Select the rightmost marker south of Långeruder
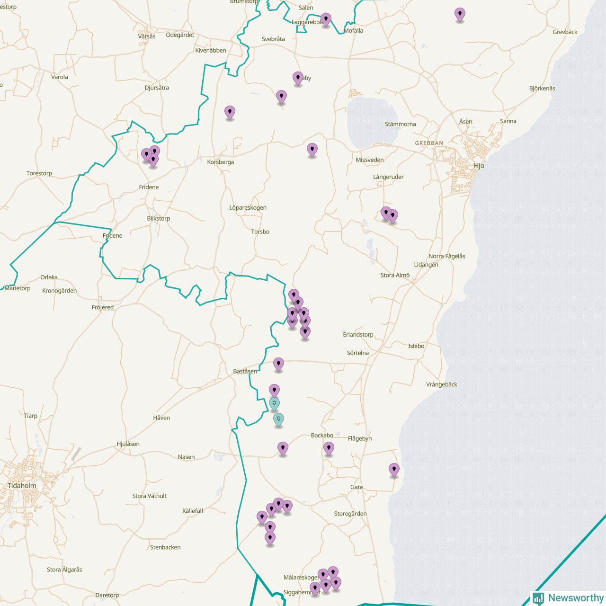Screen dimensions: 606x606 tap(393, 216)
